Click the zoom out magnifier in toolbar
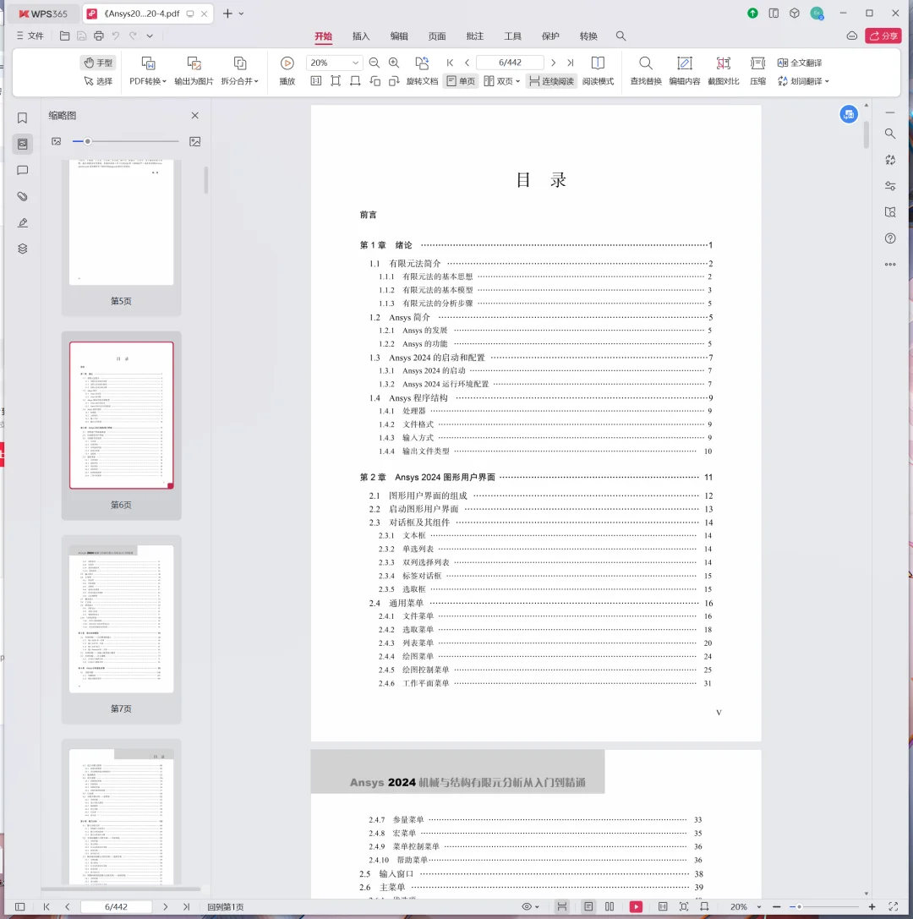The height and width of the screenshot is (919, 913). [374, 63]
